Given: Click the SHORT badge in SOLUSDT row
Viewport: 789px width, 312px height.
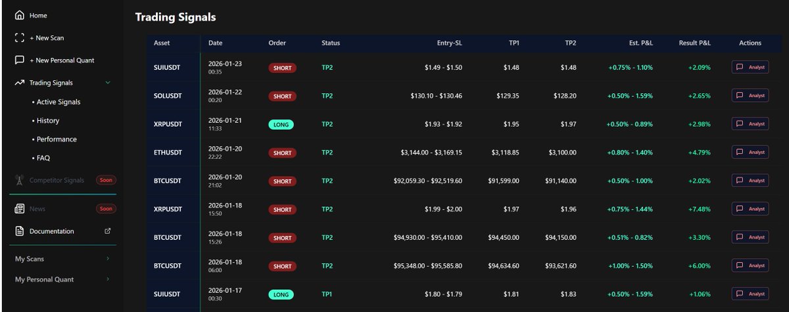Looking at the screenshot, I should 282,96.
